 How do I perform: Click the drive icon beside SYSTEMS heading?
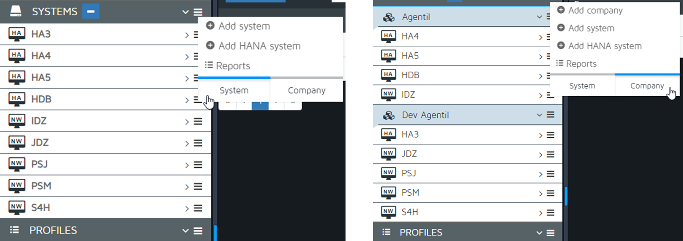coord(17,11)
